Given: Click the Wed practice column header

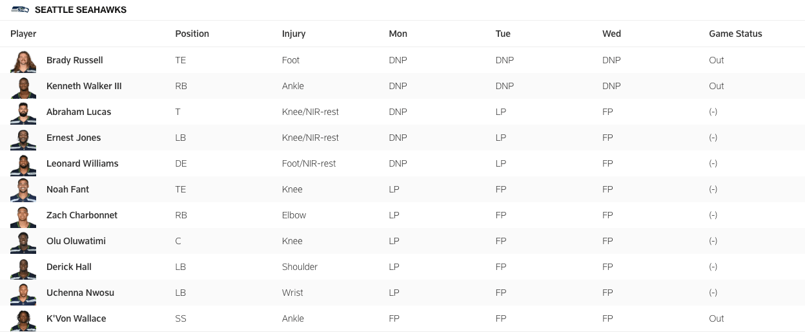Looking at the screenshot, I should click(611, 34).
